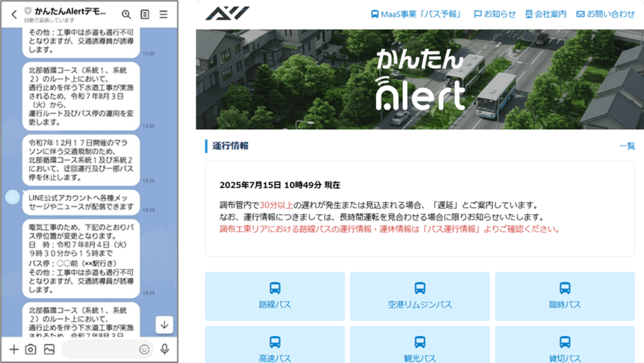Image resolution: width=644 pixels, height=363 pixels.
Task: Go back using the chat back arrow
Action: [14, 14]
